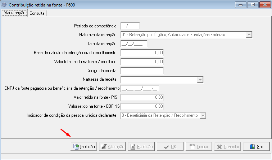The height and width of the screenshot is (160, 272).
Task: Click the Cancelar button
Action: coord(228,147)
